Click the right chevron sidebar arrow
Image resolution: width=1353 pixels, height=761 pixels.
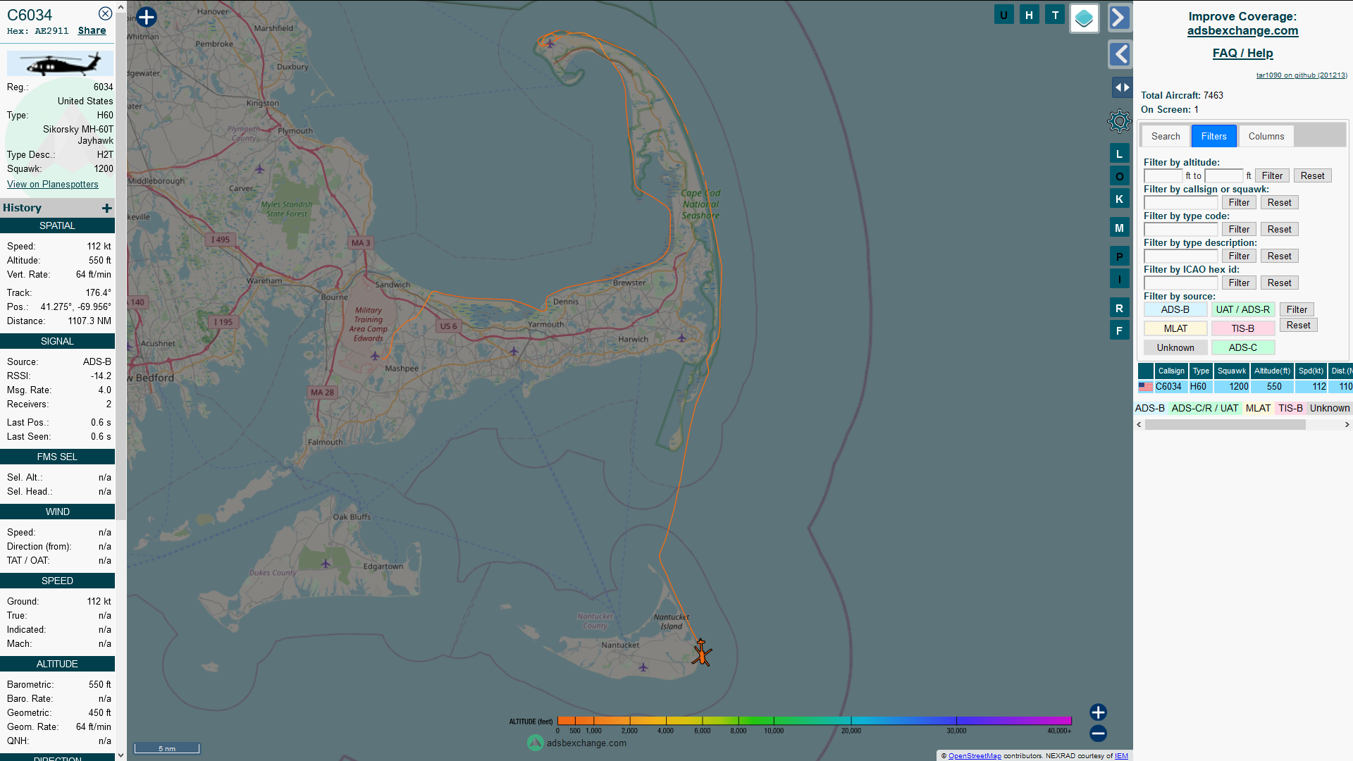1120,18
